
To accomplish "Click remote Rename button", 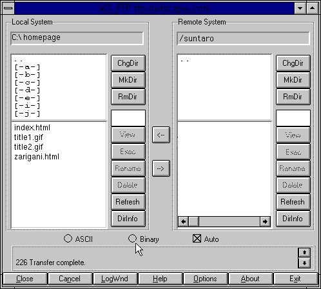I will (293, 168).
